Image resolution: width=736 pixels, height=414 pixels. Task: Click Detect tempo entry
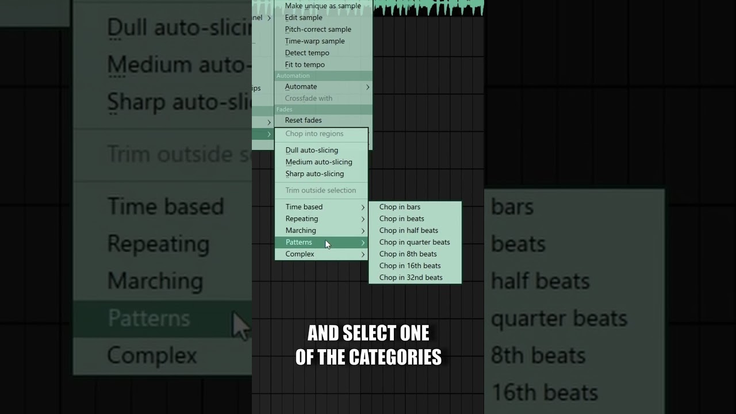click(323, 53)
